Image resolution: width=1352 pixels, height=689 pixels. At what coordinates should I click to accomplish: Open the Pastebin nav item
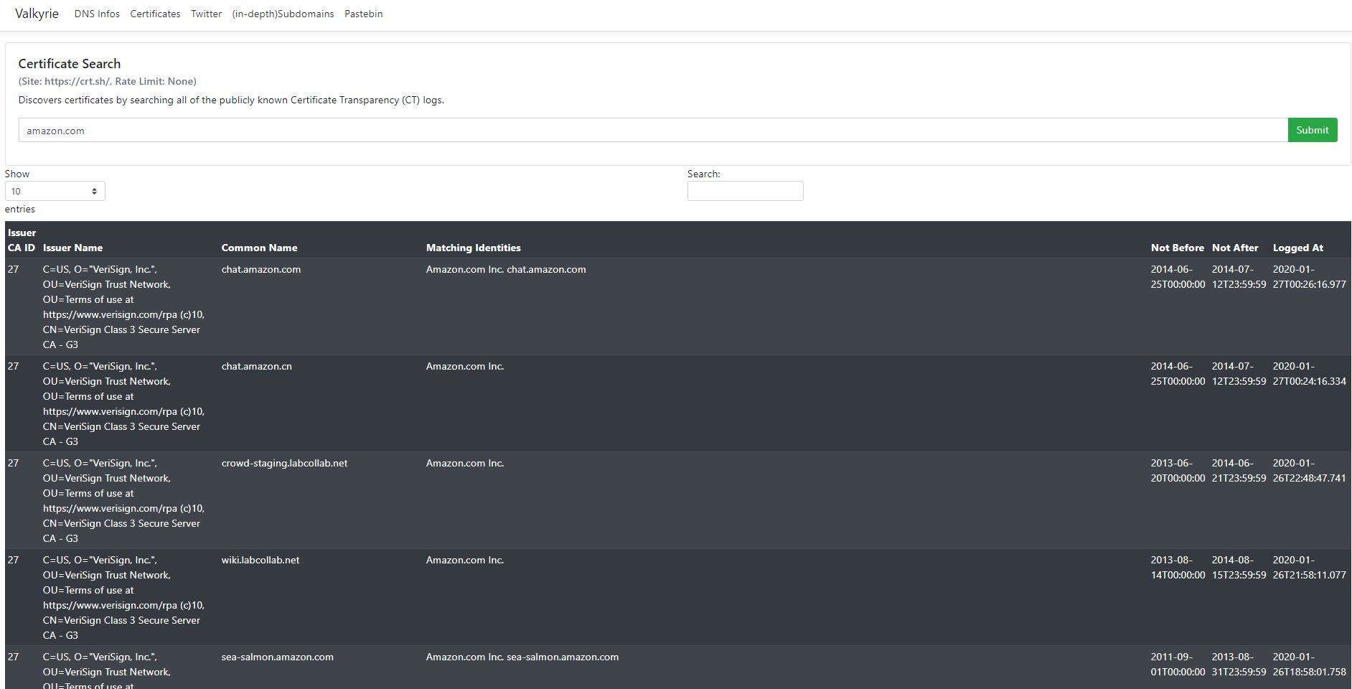(363, 14)
